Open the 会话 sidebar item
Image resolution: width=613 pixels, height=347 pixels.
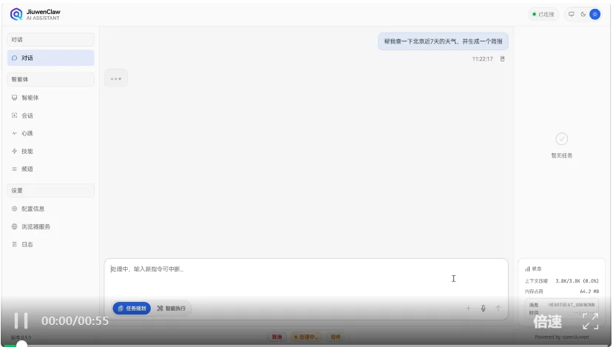pyautogui.click(x=50, y=115)
